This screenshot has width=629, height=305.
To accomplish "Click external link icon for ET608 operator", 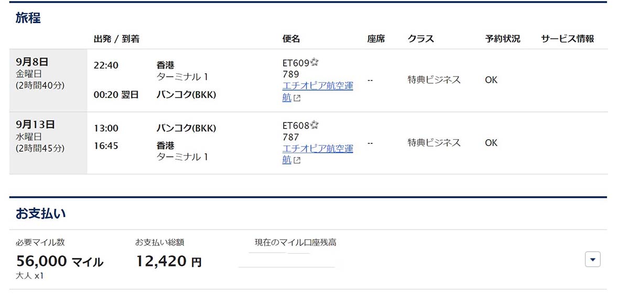I will click(x=297, y=161).
